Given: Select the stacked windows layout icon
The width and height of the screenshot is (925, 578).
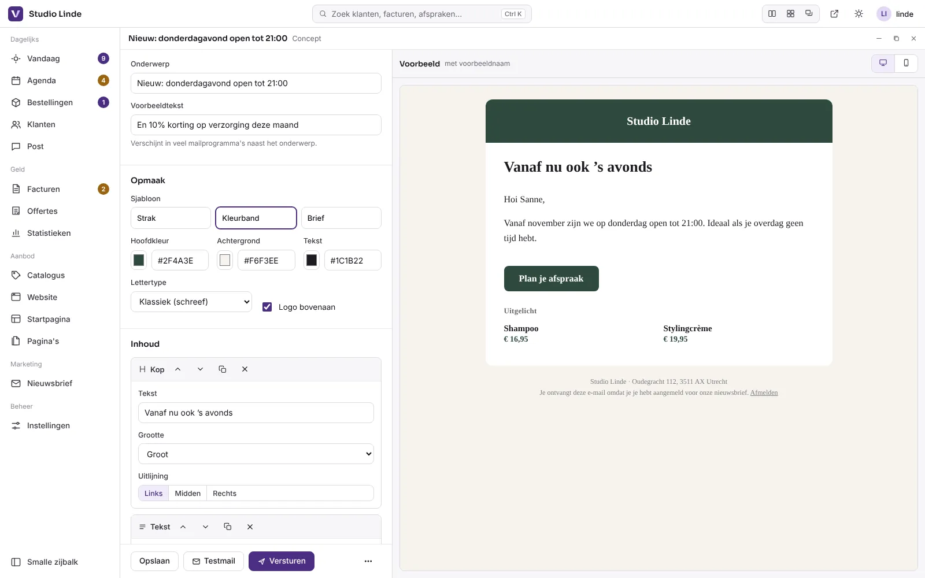Looking at the screenshot, I should point(809,14).
